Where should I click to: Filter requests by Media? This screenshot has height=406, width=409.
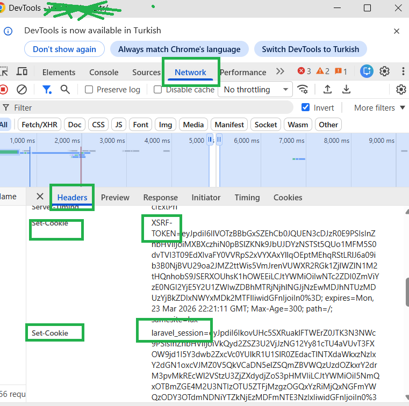(x=193, y=125)
